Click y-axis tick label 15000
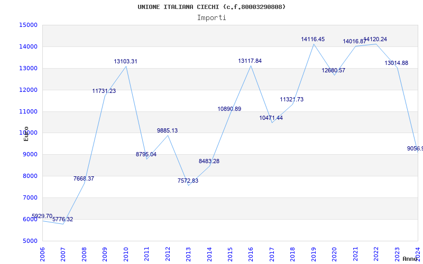Viewport: 423px width, 264px height. click(28, 25)
